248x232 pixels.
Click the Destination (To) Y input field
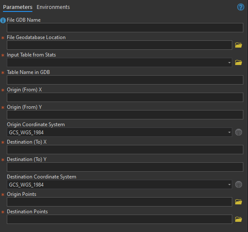coord(125,167)
